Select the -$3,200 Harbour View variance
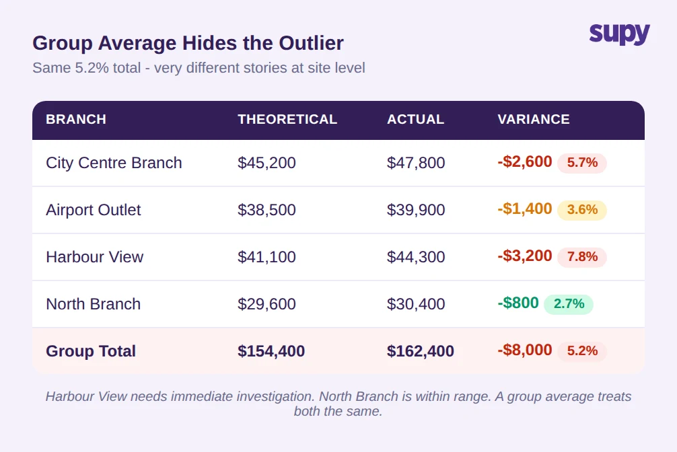677x452 pixels. (525, 256)
